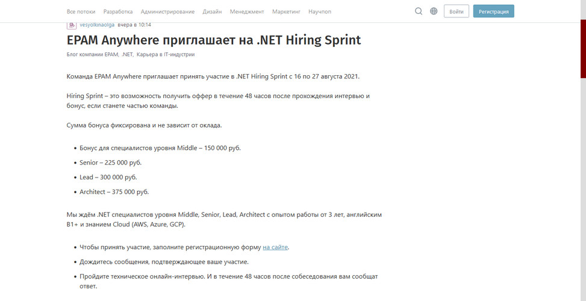Select the Дизайн flow

click(212, 11)
